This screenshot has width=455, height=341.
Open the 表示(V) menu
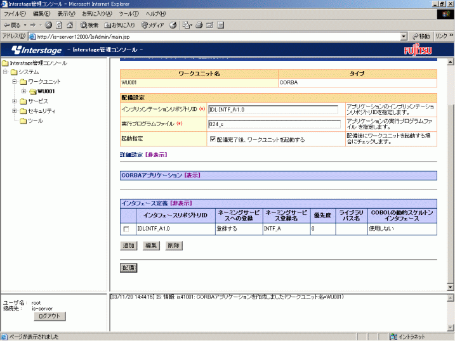click(66, 13)
